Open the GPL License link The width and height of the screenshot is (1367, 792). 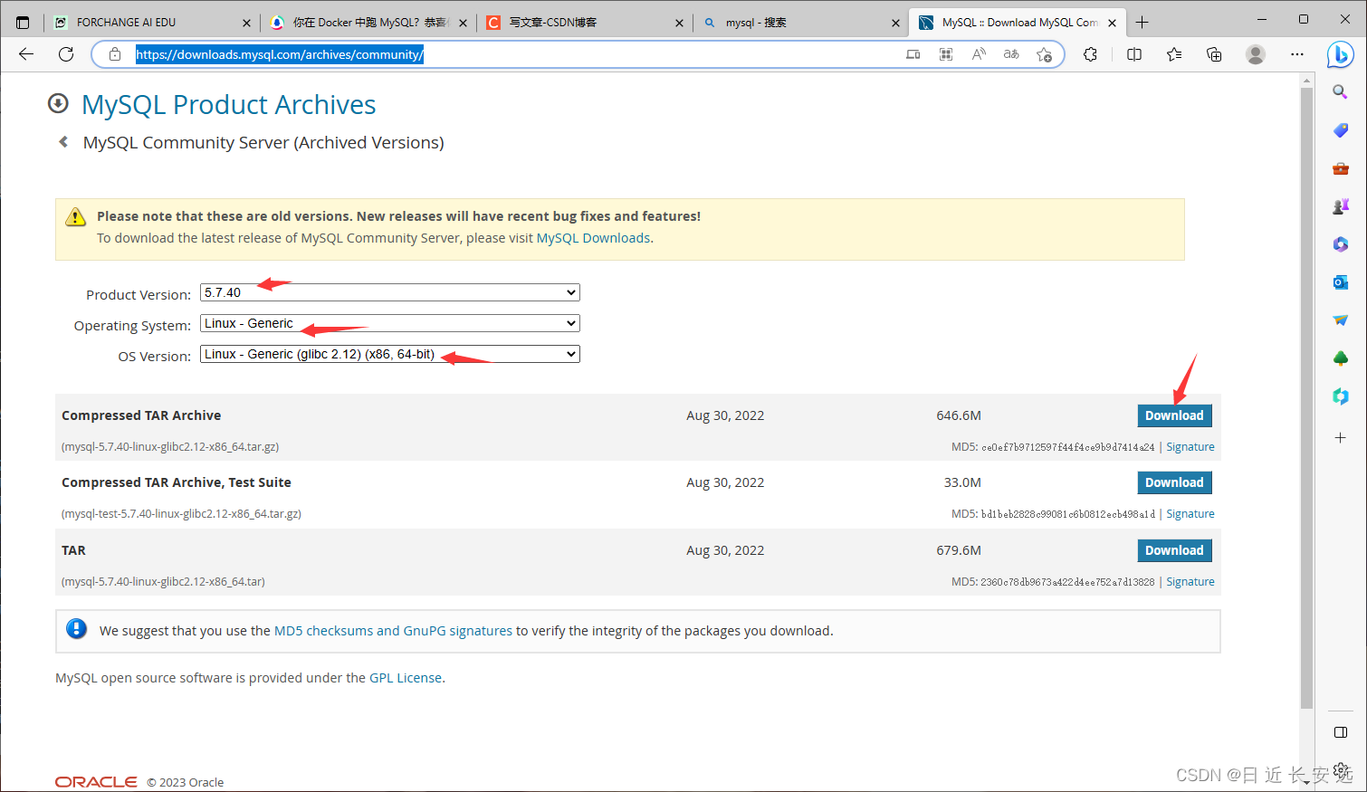[406, 678]
